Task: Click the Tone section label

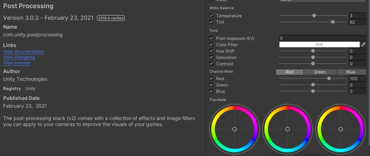Action: click(x=214, y=31)
